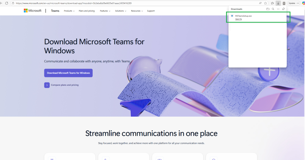Open the Favorites list icon in the toolbar
Viewport: 305px width, 160px height.
pos(272,3)
